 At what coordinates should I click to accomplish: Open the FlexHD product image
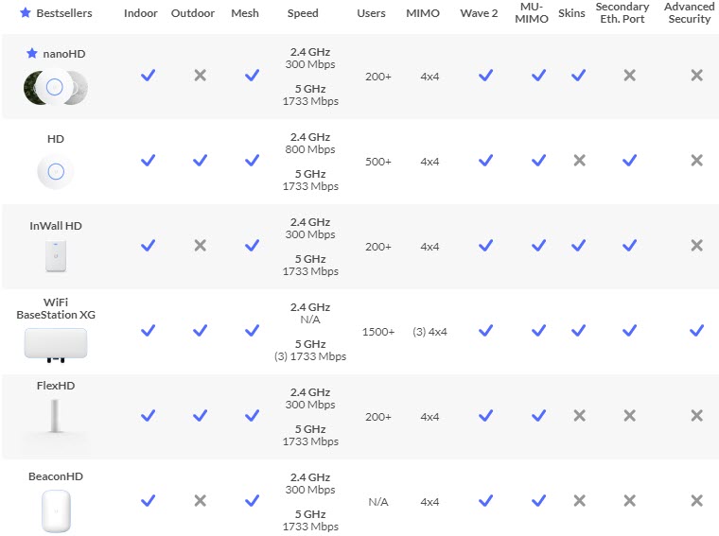pos(55,417)
